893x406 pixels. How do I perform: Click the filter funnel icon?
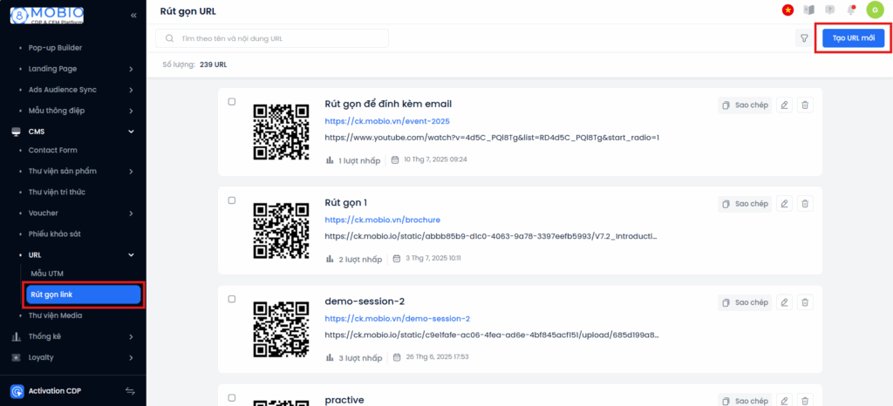[x=803, y=38]
